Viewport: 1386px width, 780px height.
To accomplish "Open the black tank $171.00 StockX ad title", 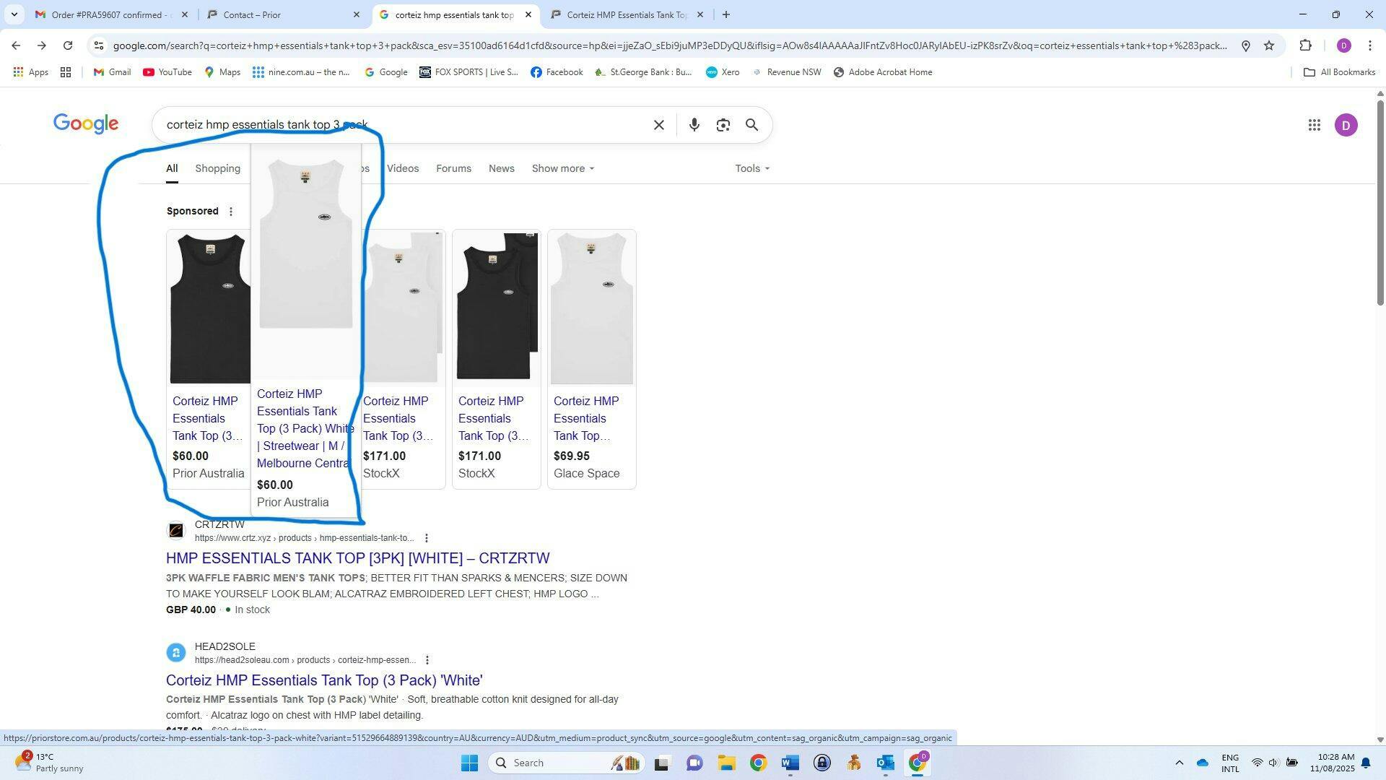I will [x=493, y=418].
